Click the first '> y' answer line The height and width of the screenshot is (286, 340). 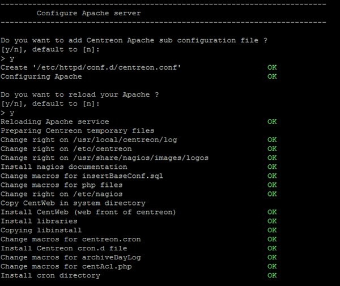(7, 58)
